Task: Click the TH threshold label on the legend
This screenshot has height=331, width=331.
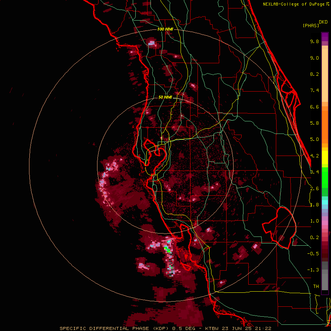Action: coord(316,286)
